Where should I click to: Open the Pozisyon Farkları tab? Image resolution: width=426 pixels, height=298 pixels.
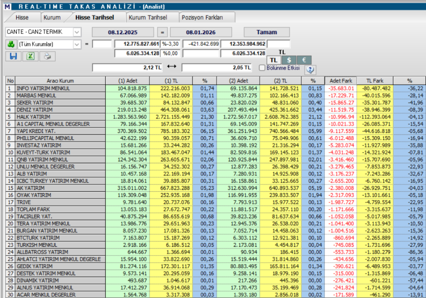(202, 18)
